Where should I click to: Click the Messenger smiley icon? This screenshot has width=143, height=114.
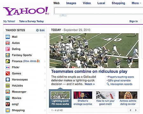pos(8,92)
